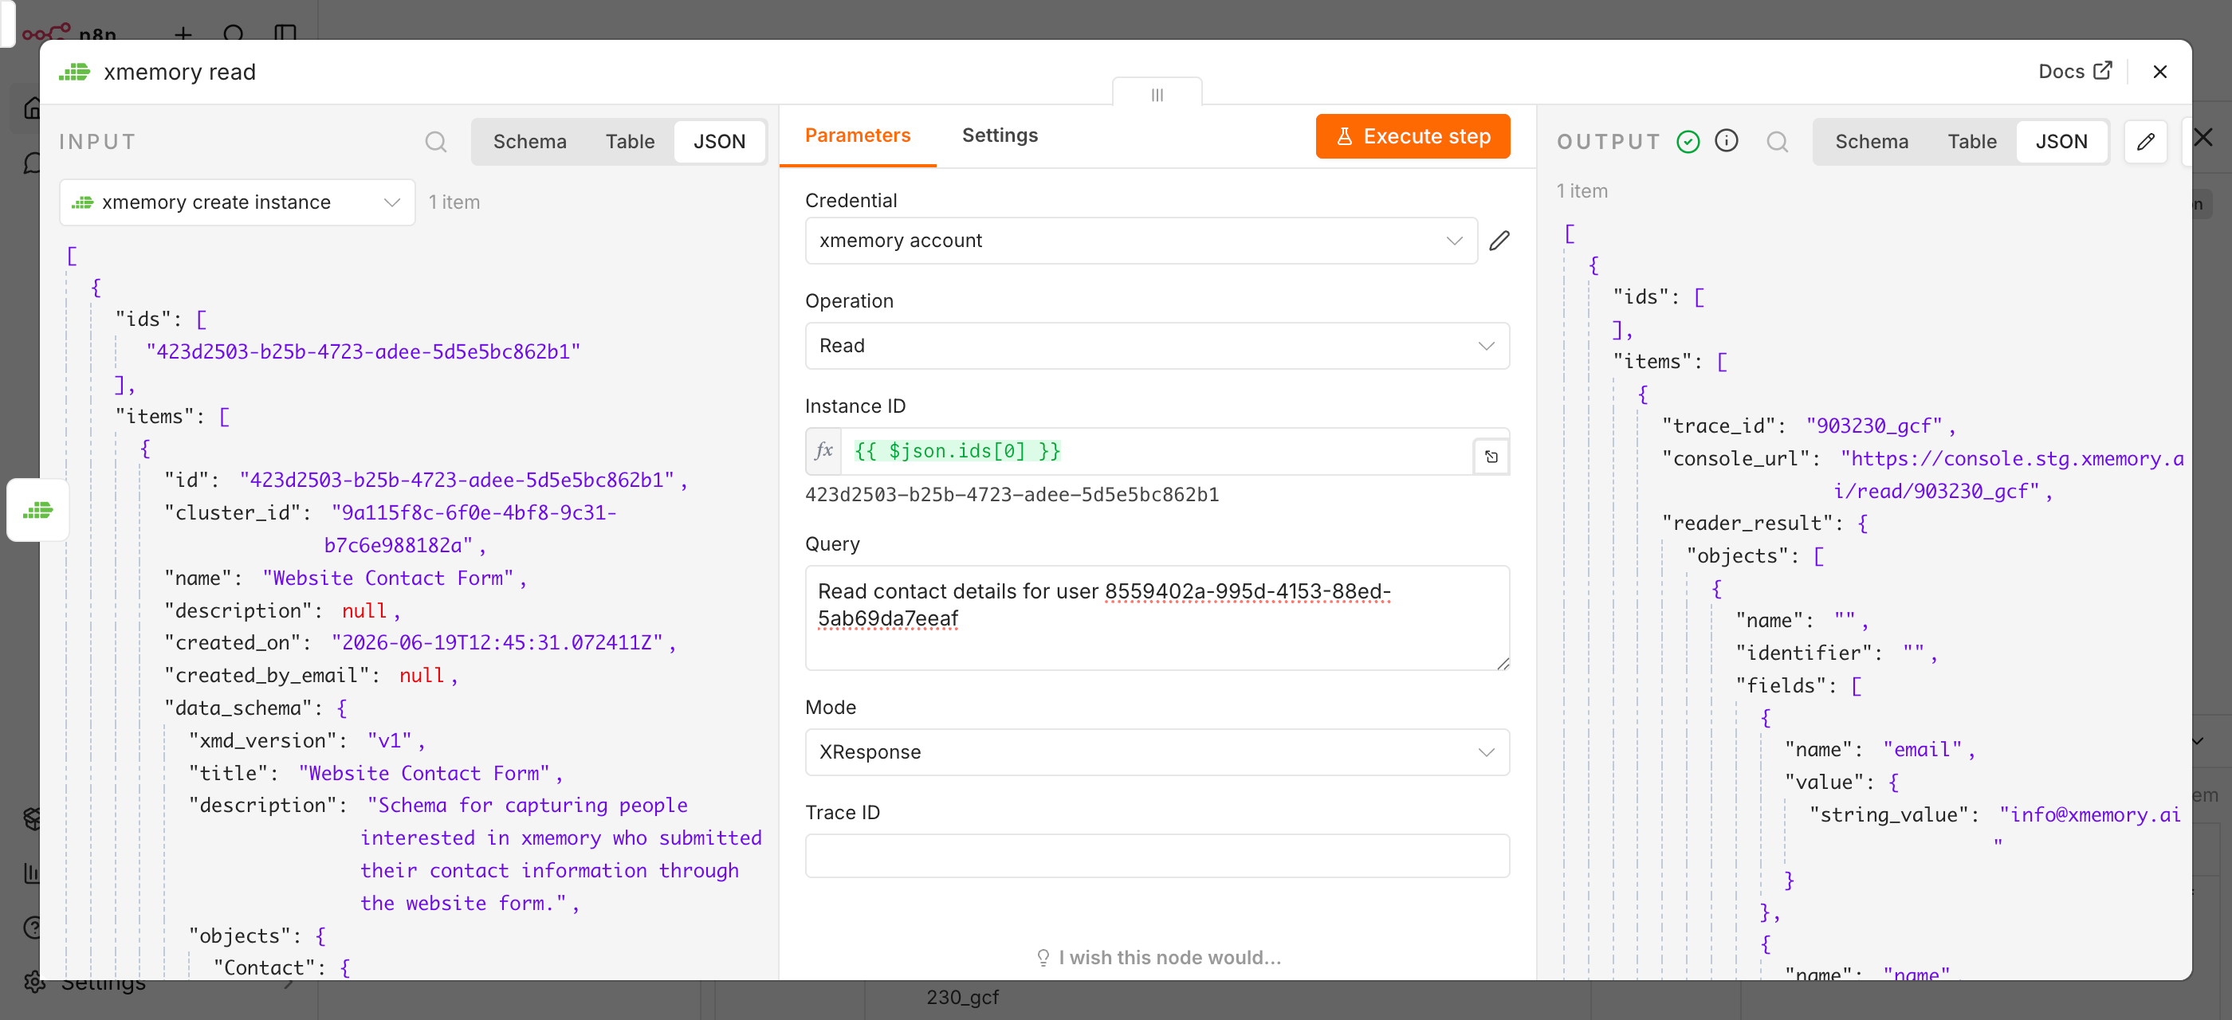Click the "data_schema" key in input JSON

[x=239, y=708]
